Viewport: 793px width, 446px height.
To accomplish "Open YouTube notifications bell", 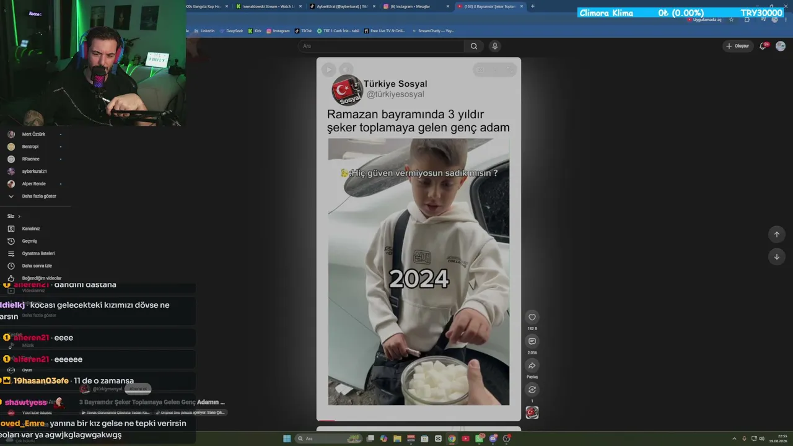I will [x=763, y=46].
